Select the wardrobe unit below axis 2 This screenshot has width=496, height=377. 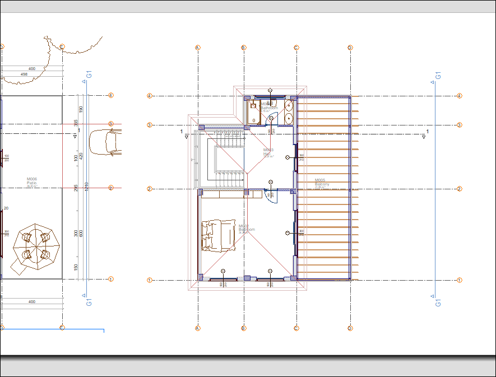(x=232, y=194)
